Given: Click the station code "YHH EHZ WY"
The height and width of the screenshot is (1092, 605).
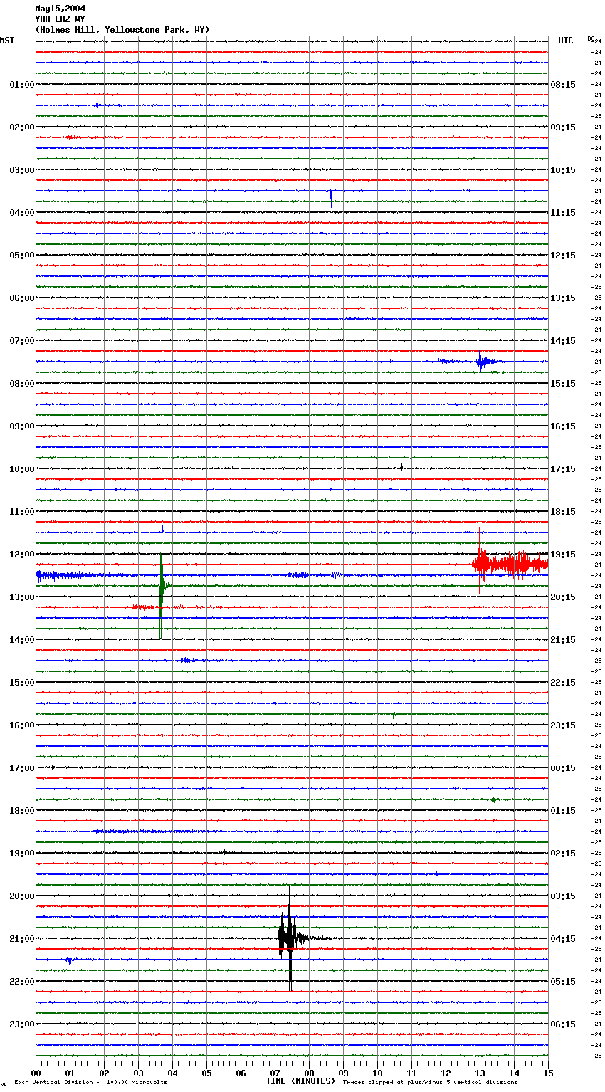Looking at the screenshot, I should [60, 19].
